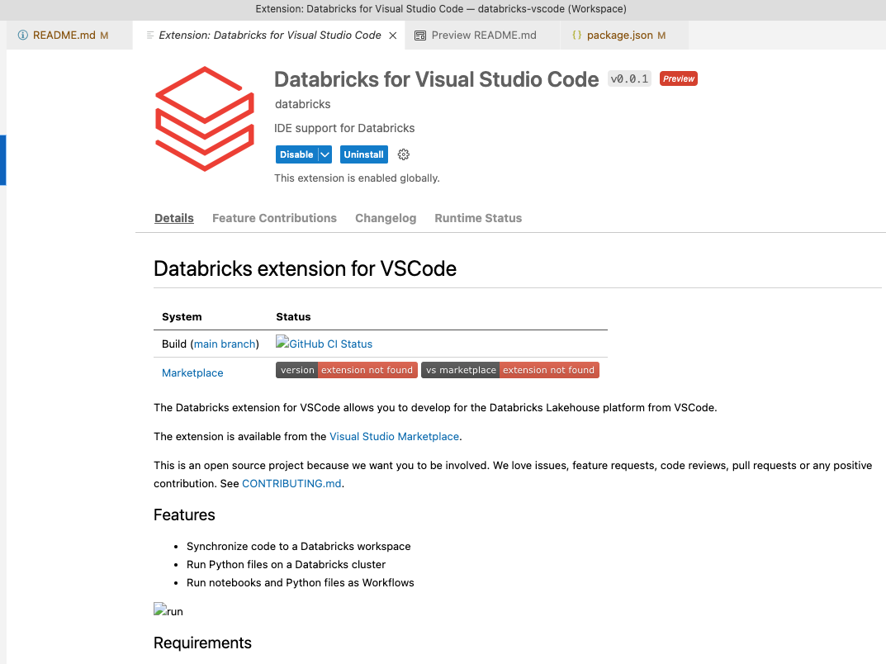Image resolution: width=886 pixels, height=664 pixels.
Task: Click the broken 'run' image
Action: point(168,611)
